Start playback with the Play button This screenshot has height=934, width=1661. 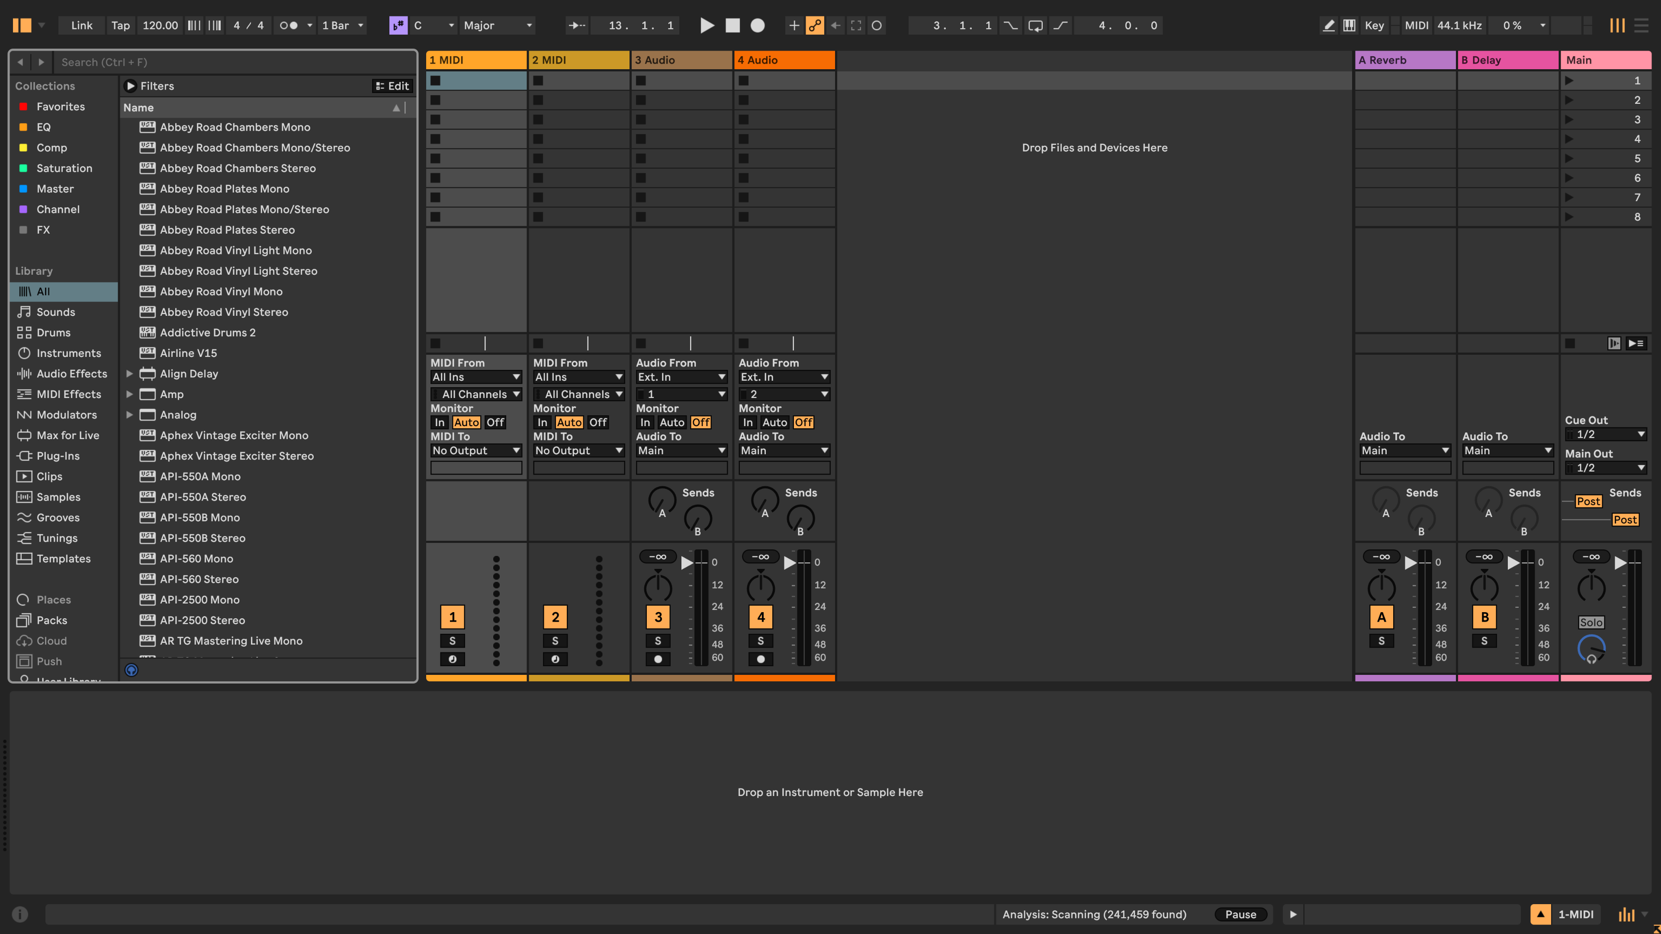click(707, 26)
